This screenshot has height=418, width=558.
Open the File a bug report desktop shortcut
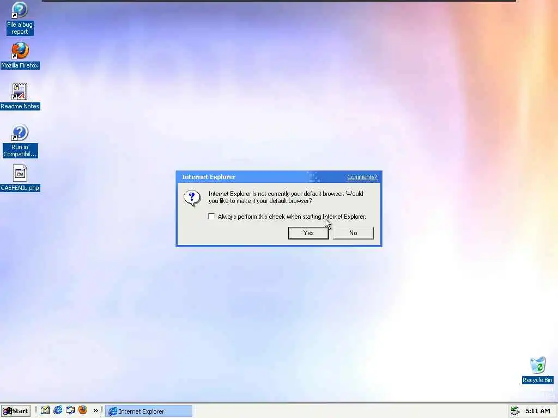pyautogui.click(x=20, y=19)
